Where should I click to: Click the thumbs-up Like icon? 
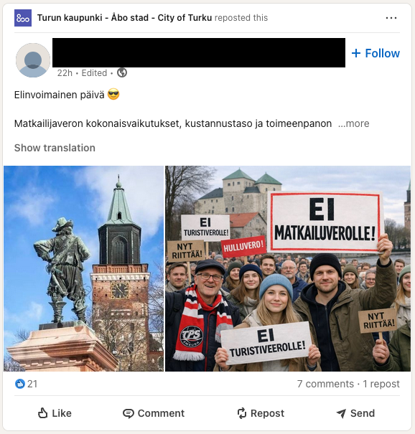pyautogui.click(x=42, y=413)
